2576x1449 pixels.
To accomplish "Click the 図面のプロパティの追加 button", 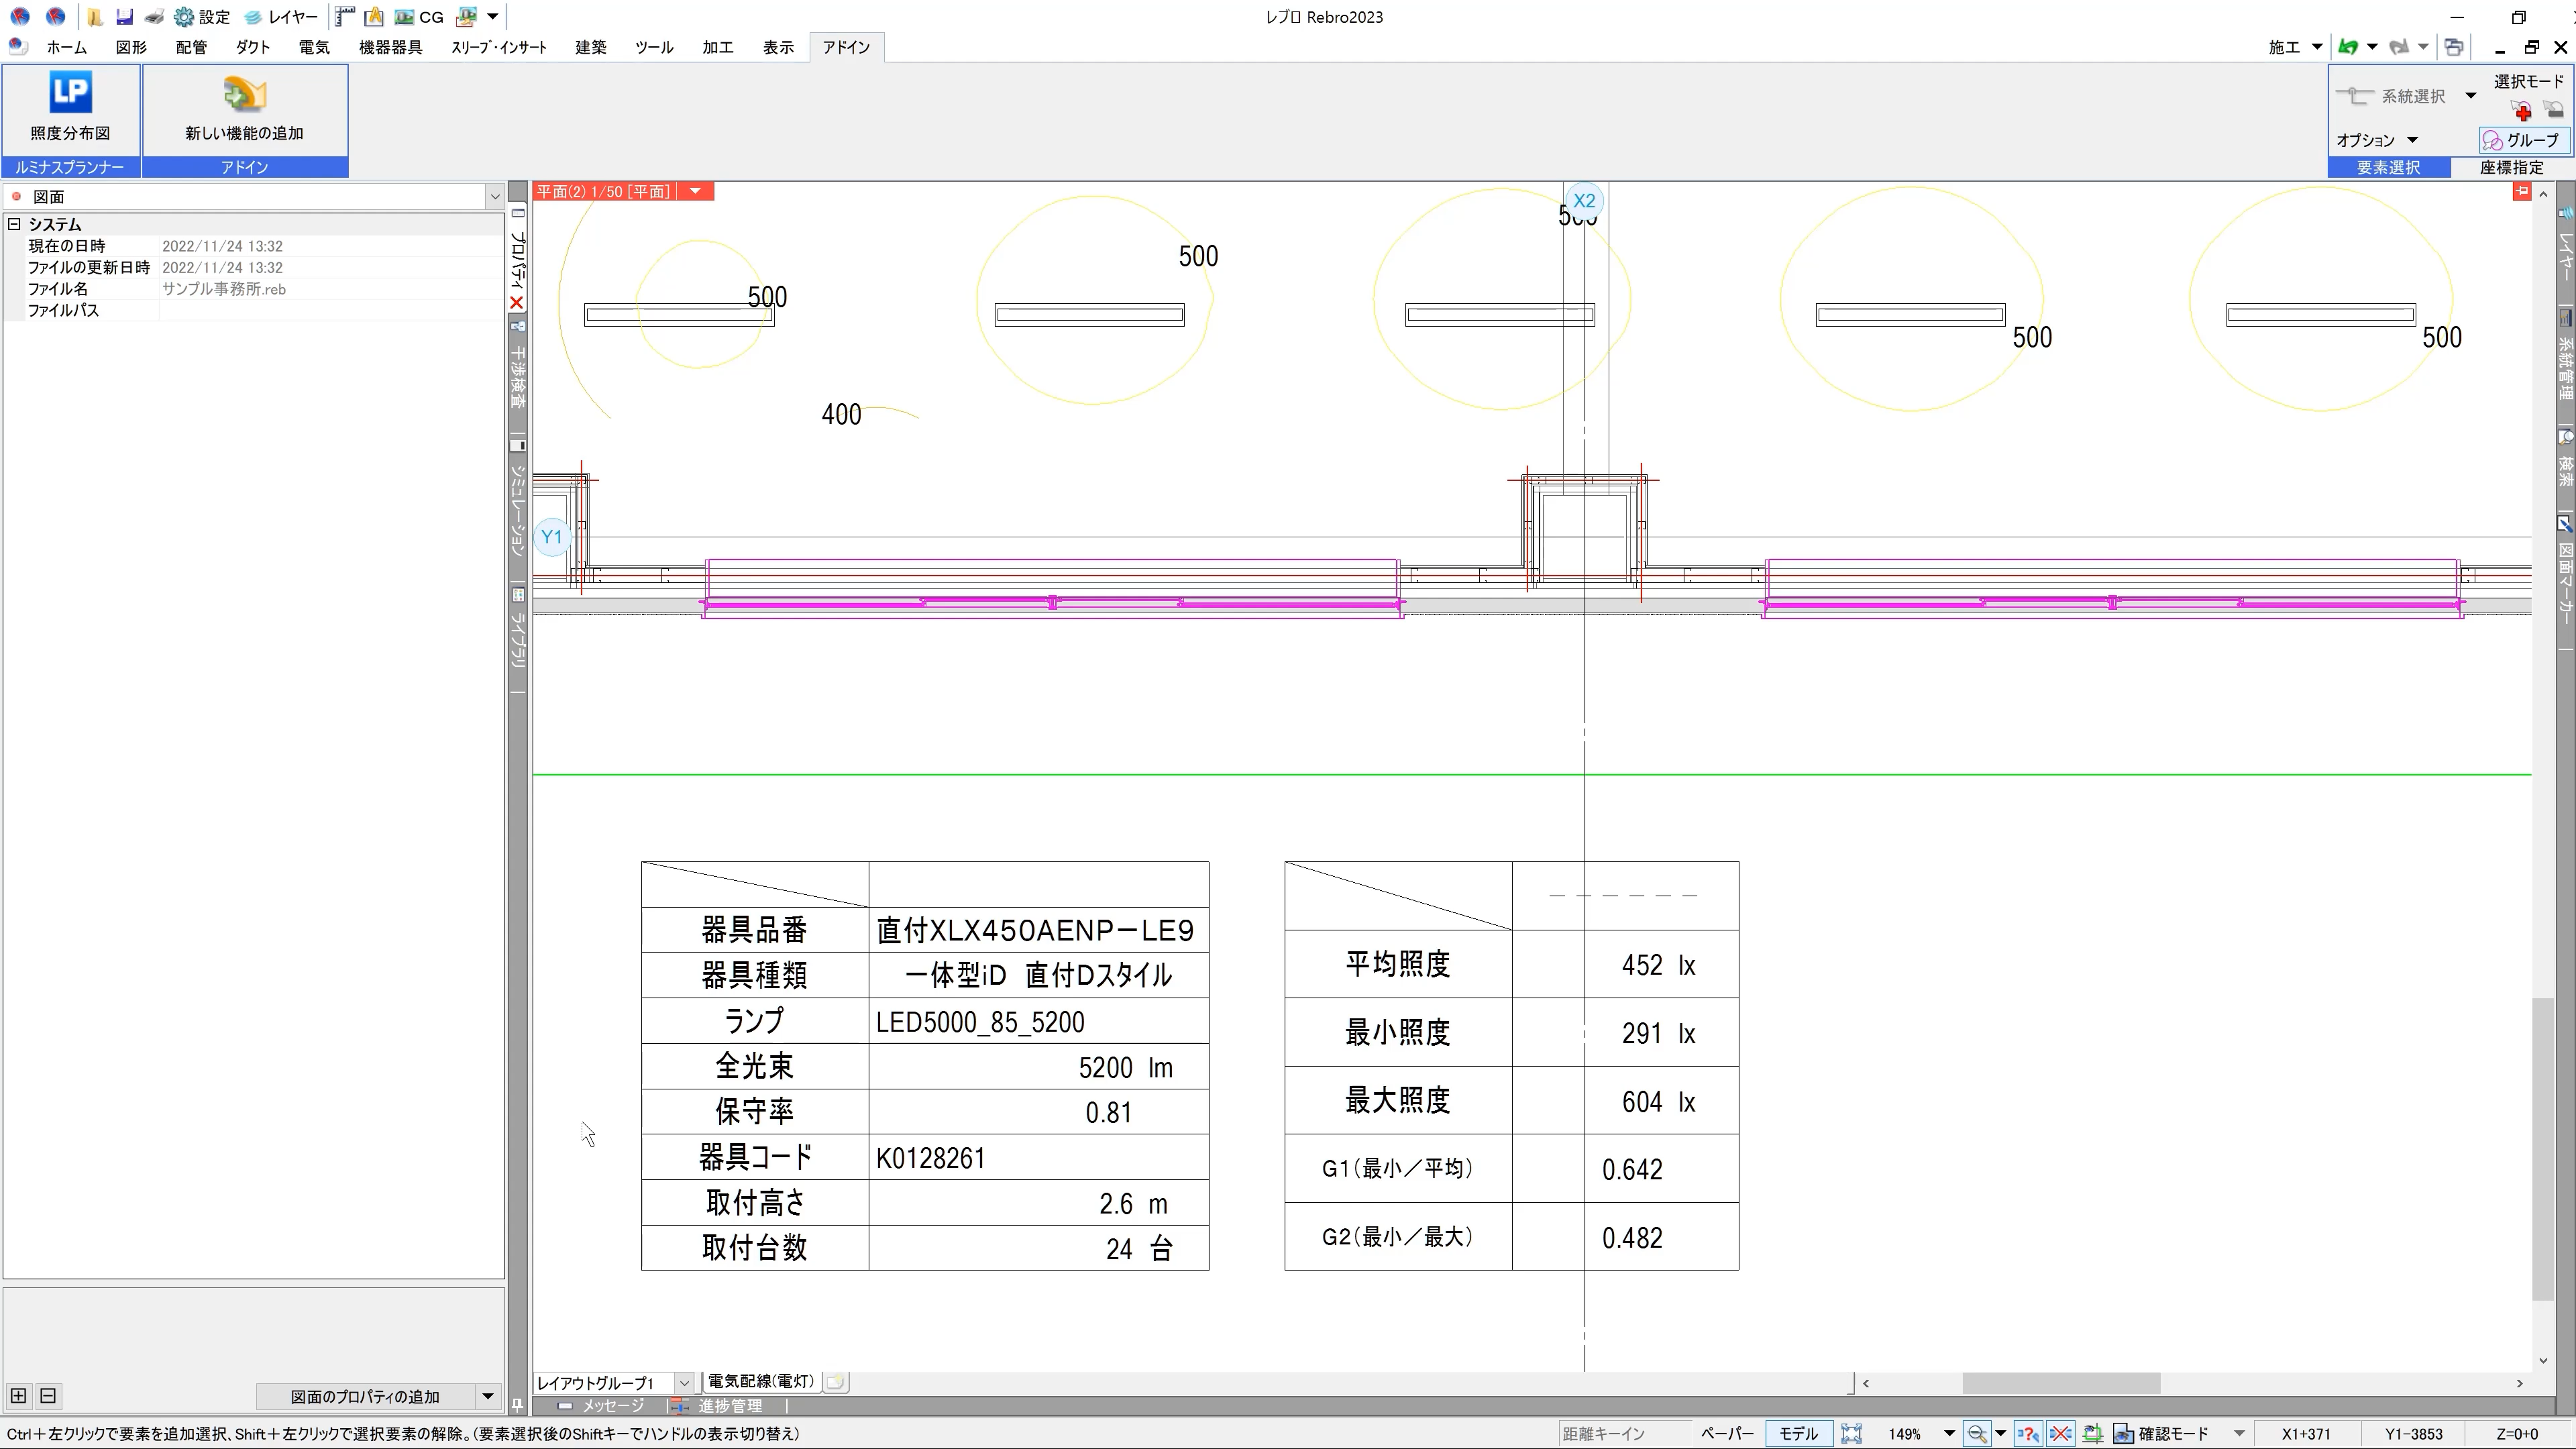I will click(365, 1396).
